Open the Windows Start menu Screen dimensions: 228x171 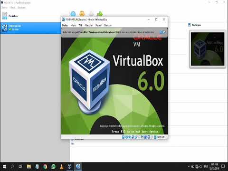4,167
